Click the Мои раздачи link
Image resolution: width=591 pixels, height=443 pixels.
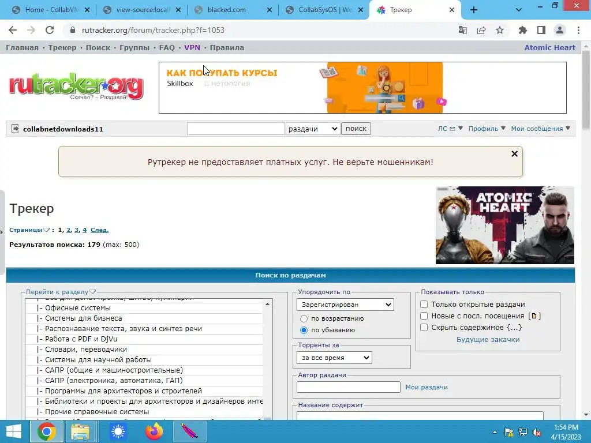(x=427, y=387)
